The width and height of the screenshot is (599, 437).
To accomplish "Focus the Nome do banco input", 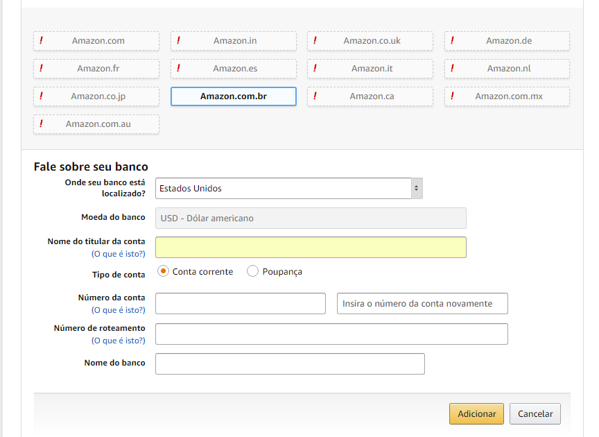I will click(290, 363).
